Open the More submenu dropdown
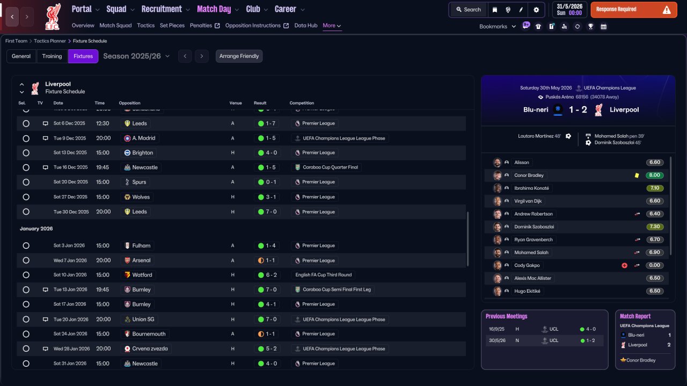The height and width of the screenshot is (386, 687). tap(332, 26)
